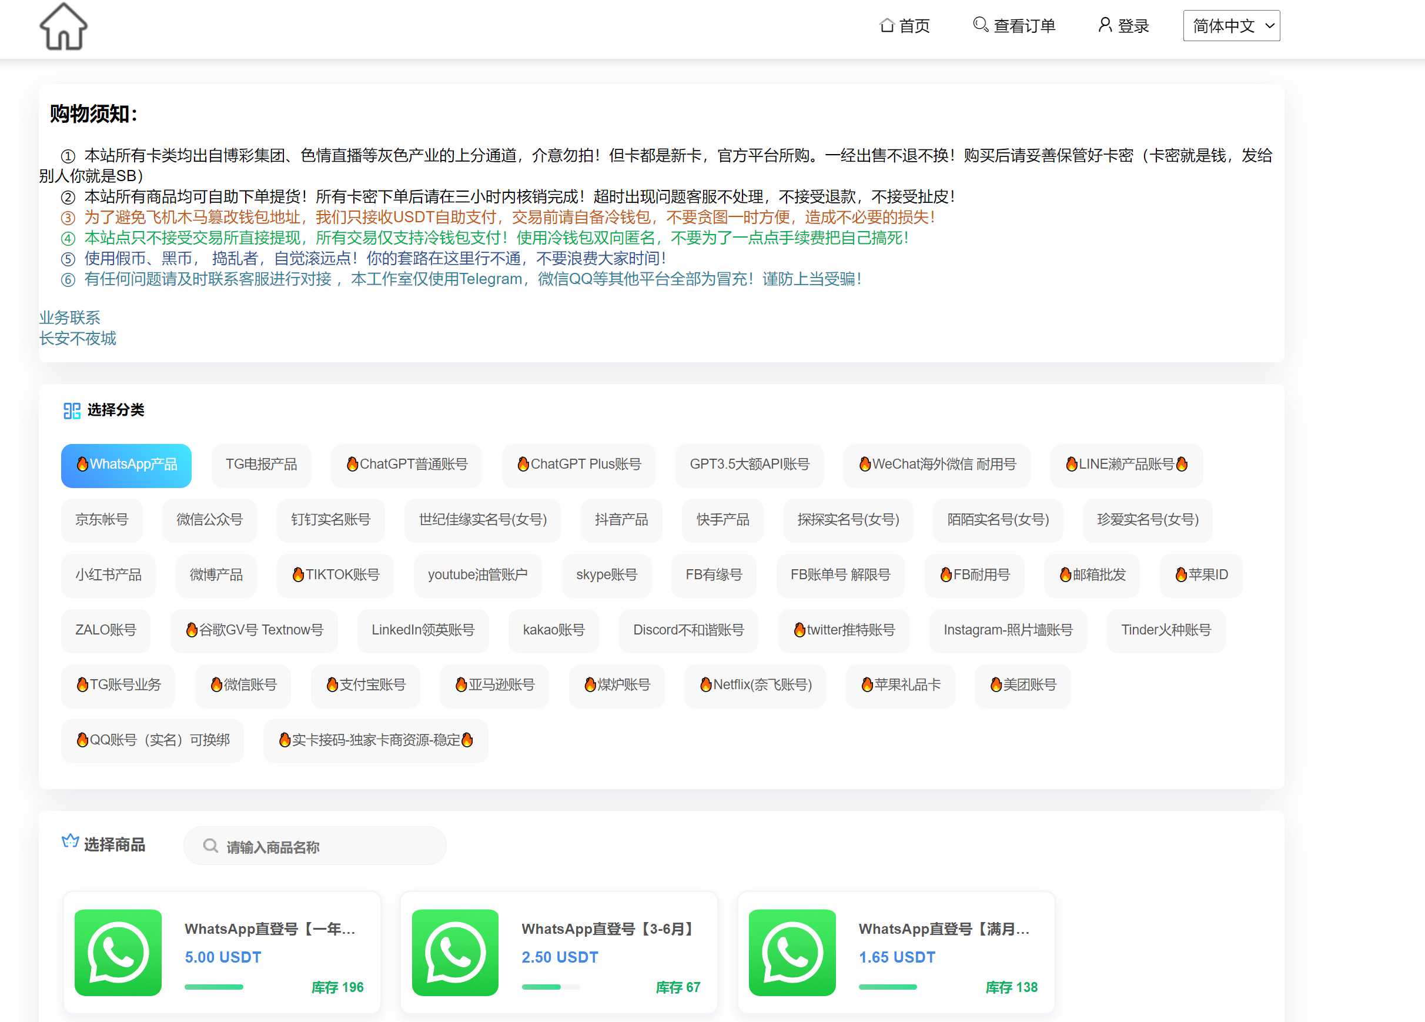The image size is (1425, 1022).
Task: Select the TG账号业务 category
Action: coord(118,686)
